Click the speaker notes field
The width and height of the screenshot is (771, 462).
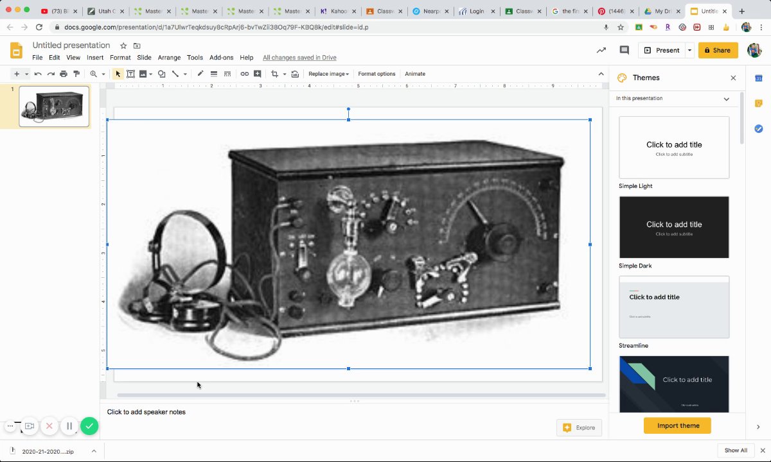(146, 412)
